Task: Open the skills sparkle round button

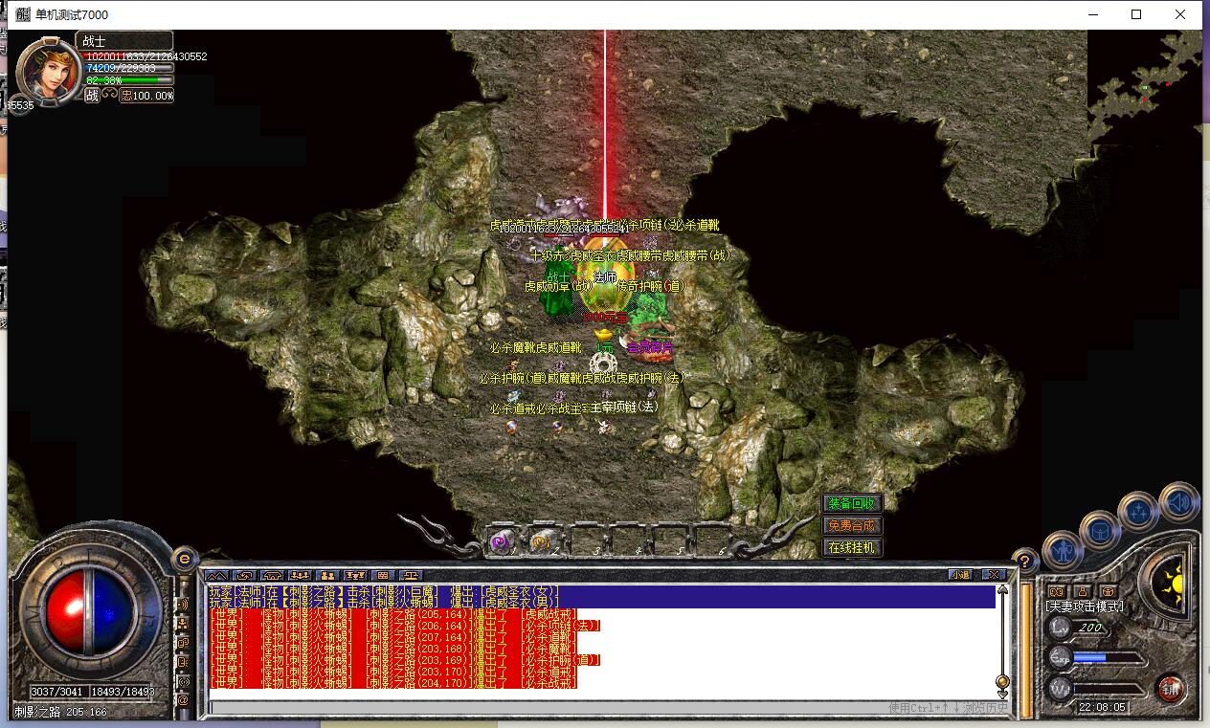Action: pos(1138,510)
